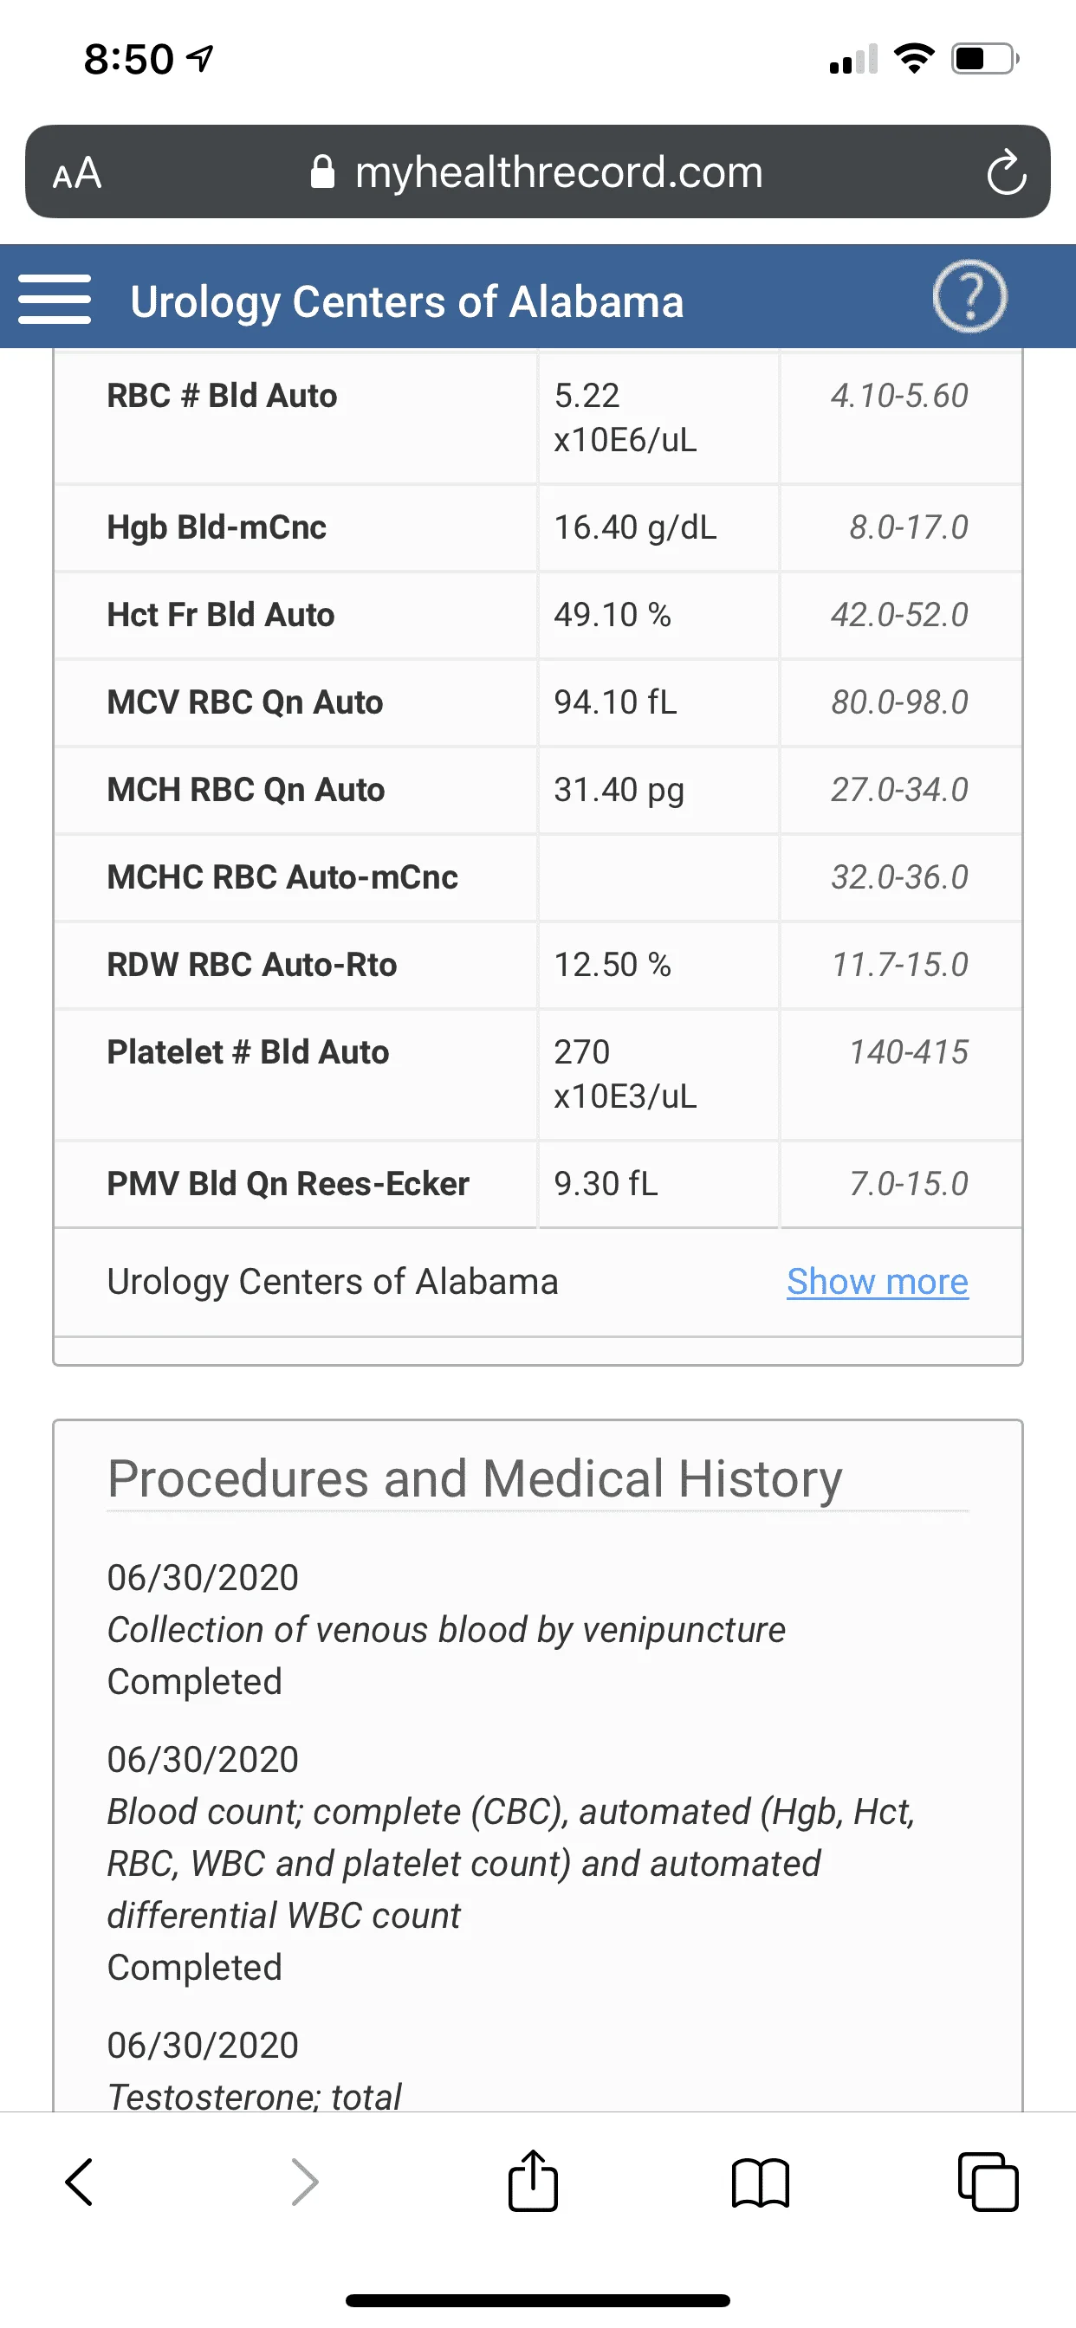Open Safari bookmarks book icon
Image resolution: width=1076 pixels, height=2328 pixels.
(x=761, y=2183)
